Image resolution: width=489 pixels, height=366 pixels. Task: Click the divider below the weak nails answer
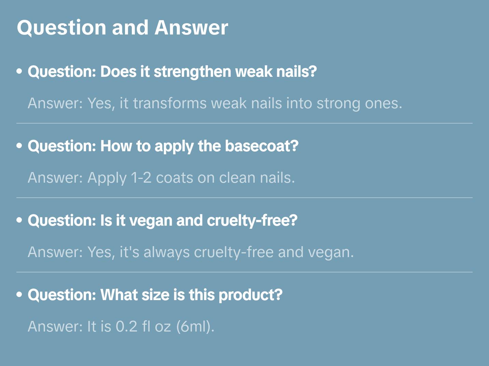[x=244, y=123]
